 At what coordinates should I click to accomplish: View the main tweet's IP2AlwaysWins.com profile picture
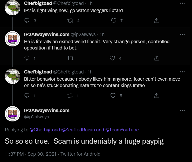click(13, 114)
